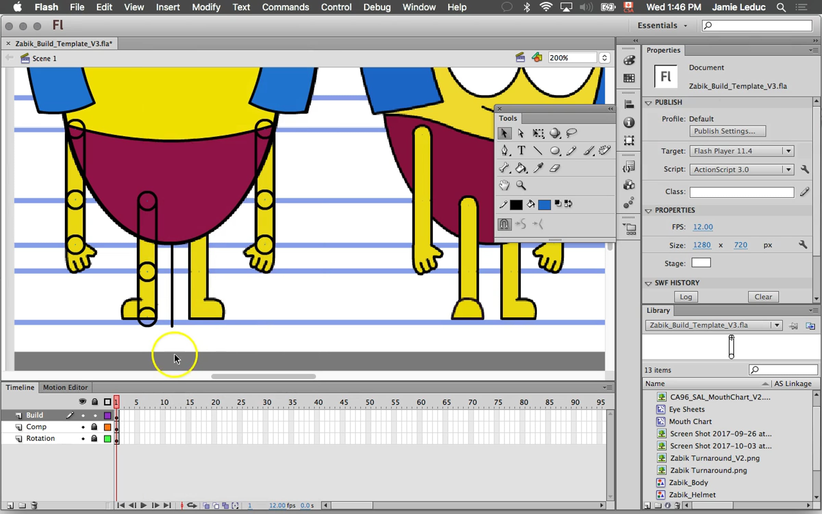
Task: Click the blue fill color swatch
Action: (x=544, y=205)
